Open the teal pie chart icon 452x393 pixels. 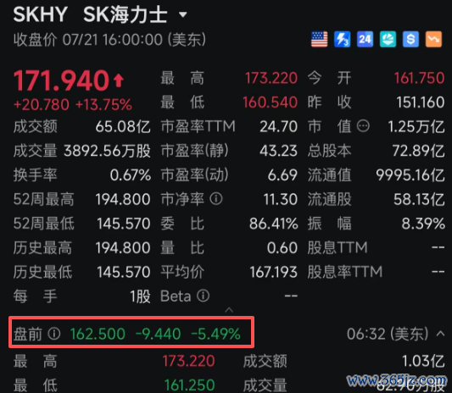click(388, 39)
